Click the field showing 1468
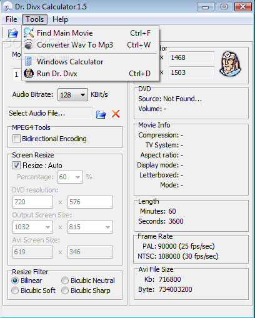The image size is (255, 318). [x=191, y=57]
